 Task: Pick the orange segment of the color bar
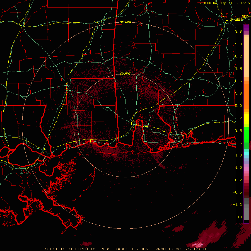[246, 96]
